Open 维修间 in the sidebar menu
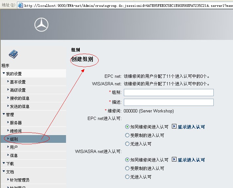233x188 pixels. [x=16, y=131]
